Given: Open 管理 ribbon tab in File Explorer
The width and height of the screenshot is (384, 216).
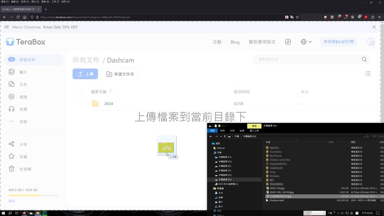Looking at the screenshot, I should tap(254, 126).
